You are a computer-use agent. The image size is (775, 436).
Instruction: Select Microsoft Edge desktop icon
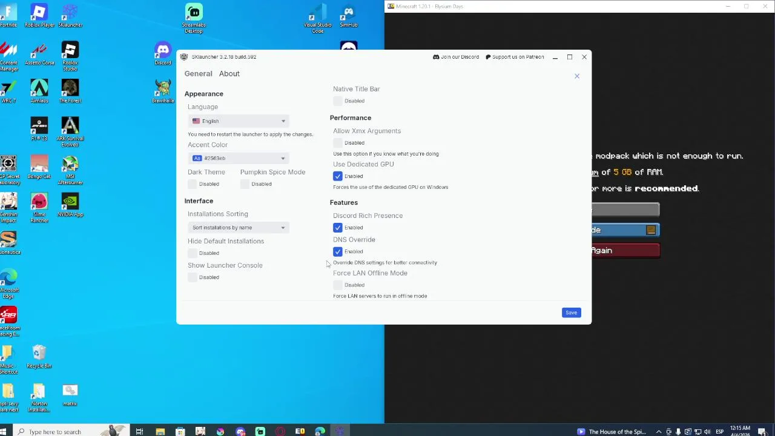[x=8, y=283]
